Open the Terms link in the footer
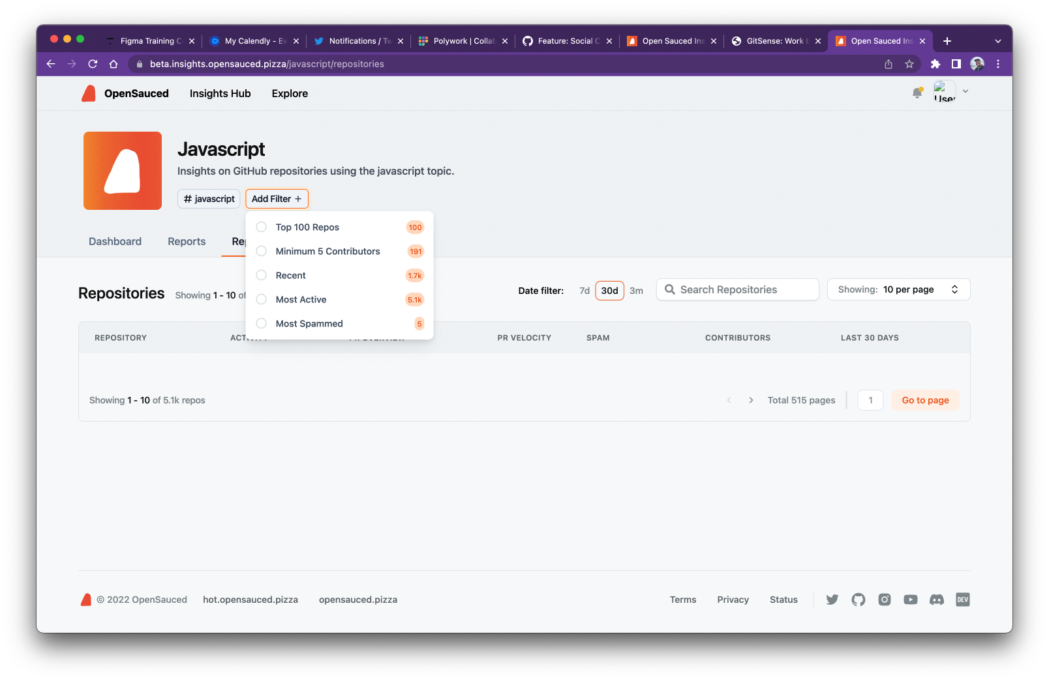The image size is (1049, 681). coord(682,600)
